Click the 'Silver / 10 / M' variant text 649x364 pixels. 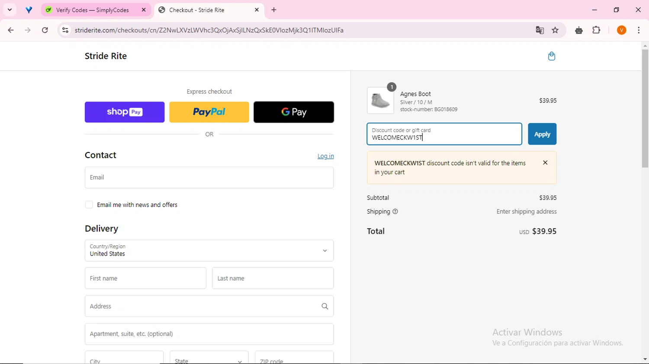pos(416,102)
